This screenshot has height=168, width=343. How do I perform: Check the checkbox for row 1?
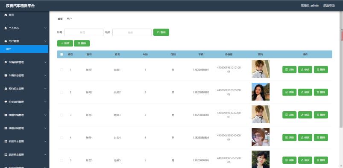pos(62,70)
